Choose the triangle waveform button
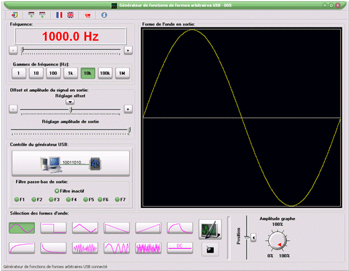349x271 pixels. point(85,228)
